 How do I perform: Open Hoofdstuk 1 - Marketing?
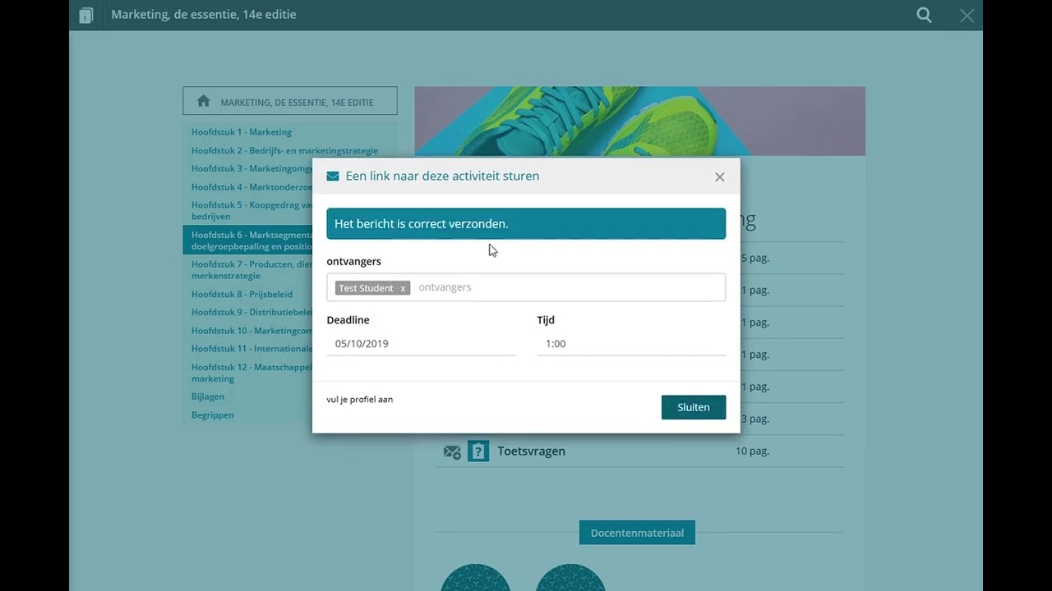pyautogui.click(x=242, y=131)
